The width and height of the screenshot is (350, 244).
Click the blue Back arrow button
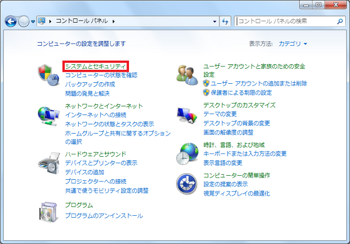11,22
